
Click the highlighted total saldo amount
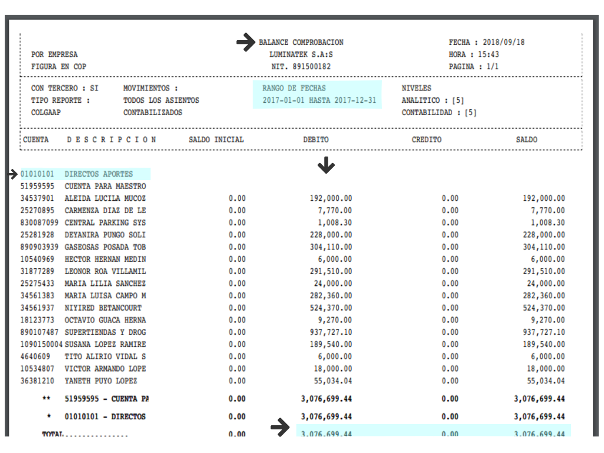tap(539, 434)
